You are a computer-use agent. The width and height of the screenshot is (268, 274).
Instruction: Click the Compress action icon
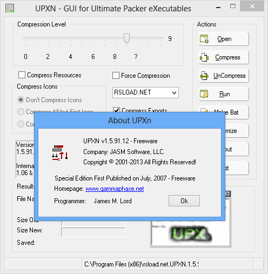pos(204,57)
